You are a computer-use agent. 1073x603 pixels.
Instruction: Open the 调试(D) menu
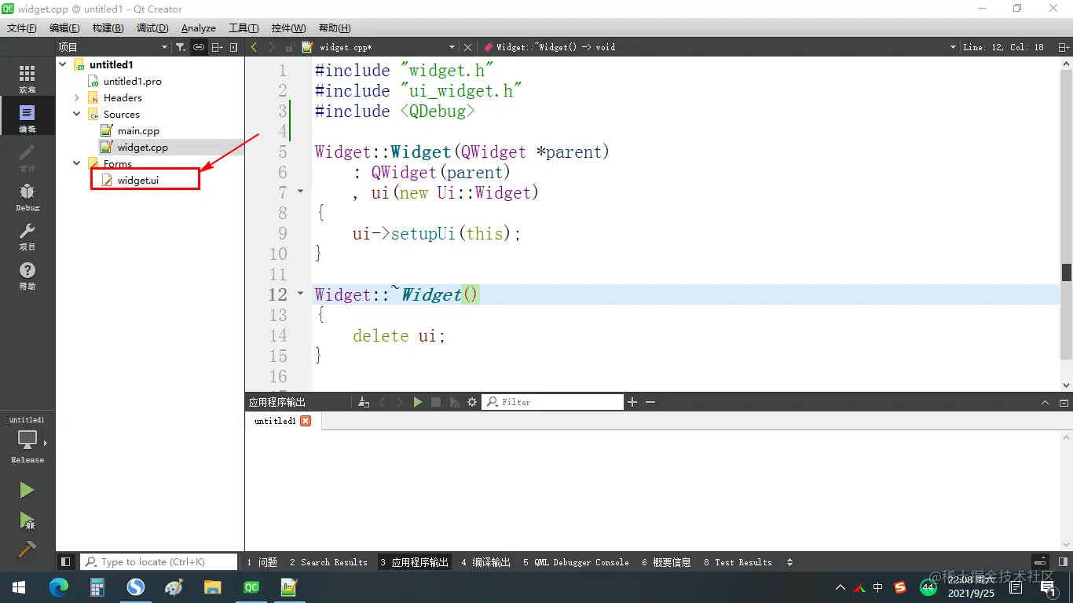[152, 28]
